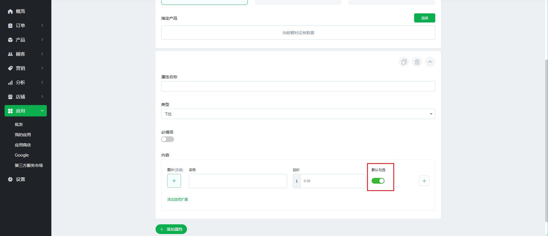This screenshot has width=548, height=236.
Task: Enable the 必填项 toggle switch
Action: pos(168,139)
